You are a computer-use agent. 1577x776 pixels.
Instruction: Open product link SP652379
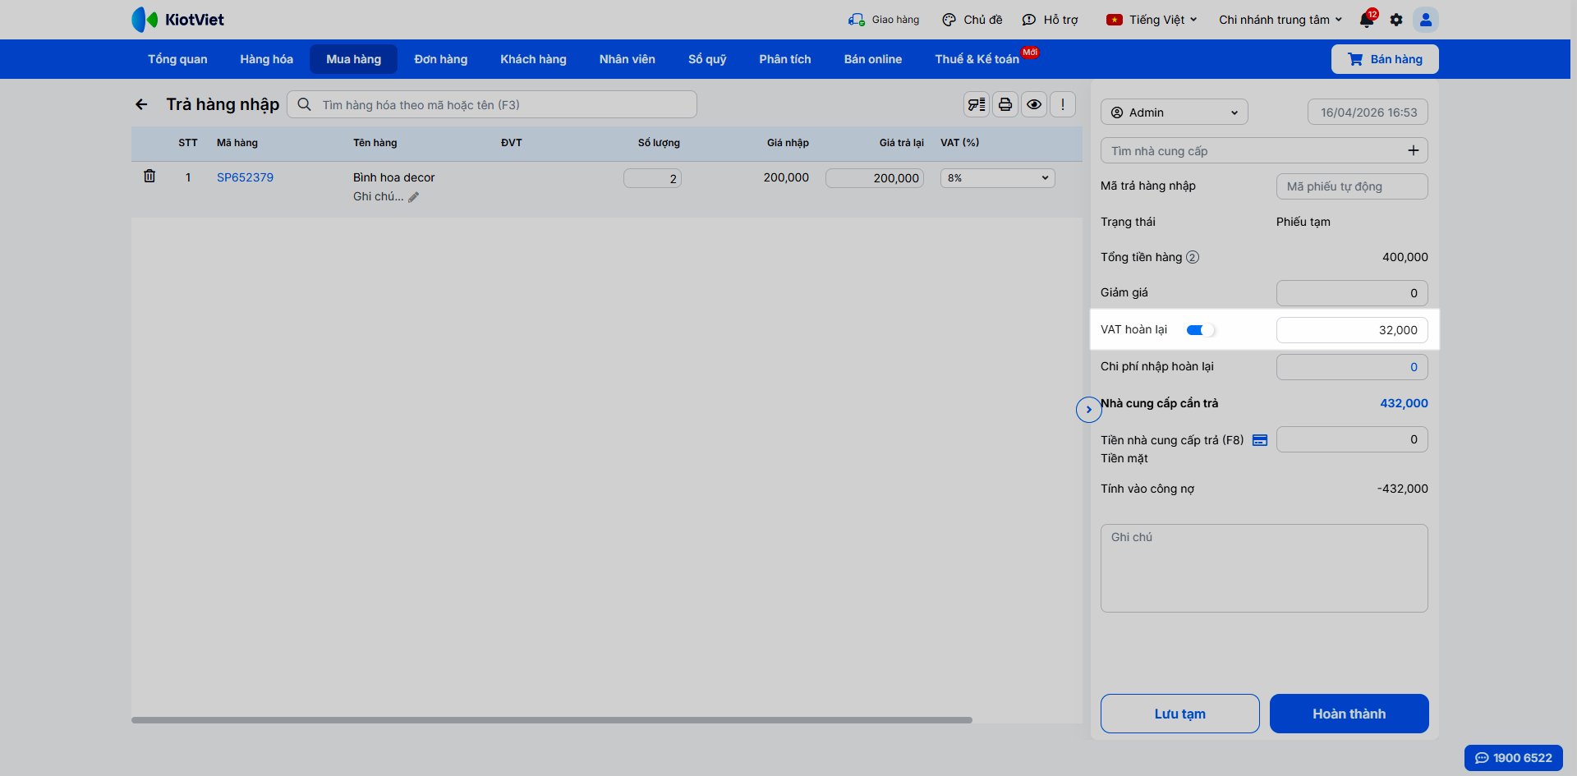pos(245,177)
